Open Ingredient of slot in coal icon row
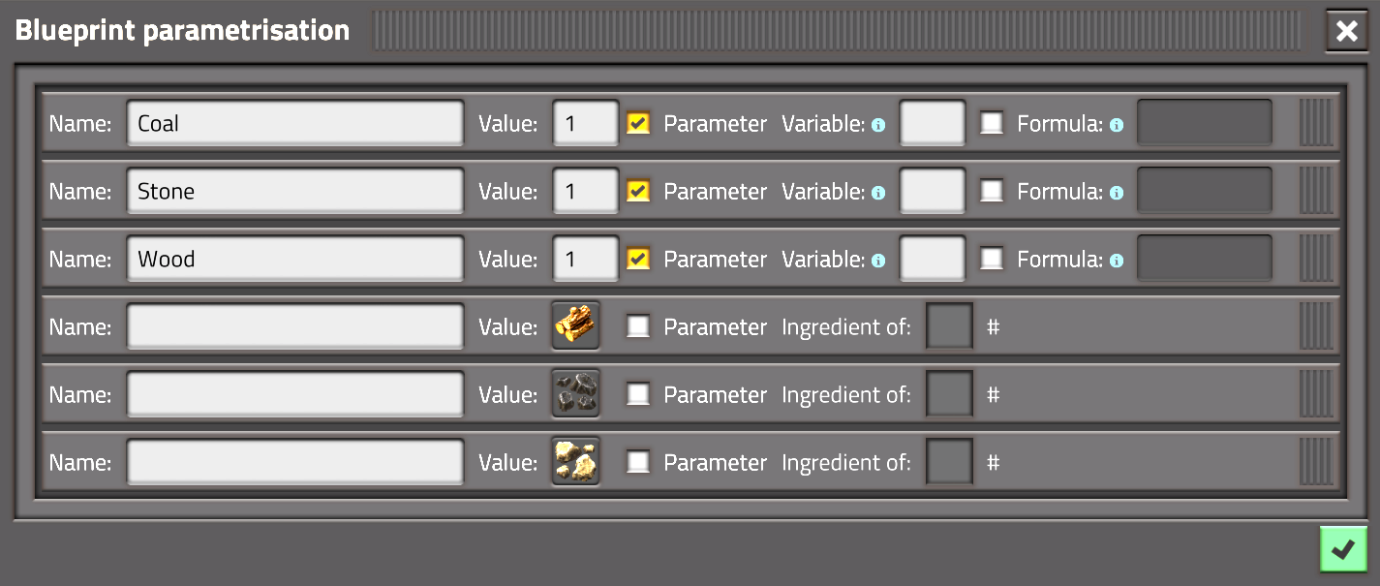Image resolution: width=1380 pixels, height=586 pixels. (x=949, y=394)
